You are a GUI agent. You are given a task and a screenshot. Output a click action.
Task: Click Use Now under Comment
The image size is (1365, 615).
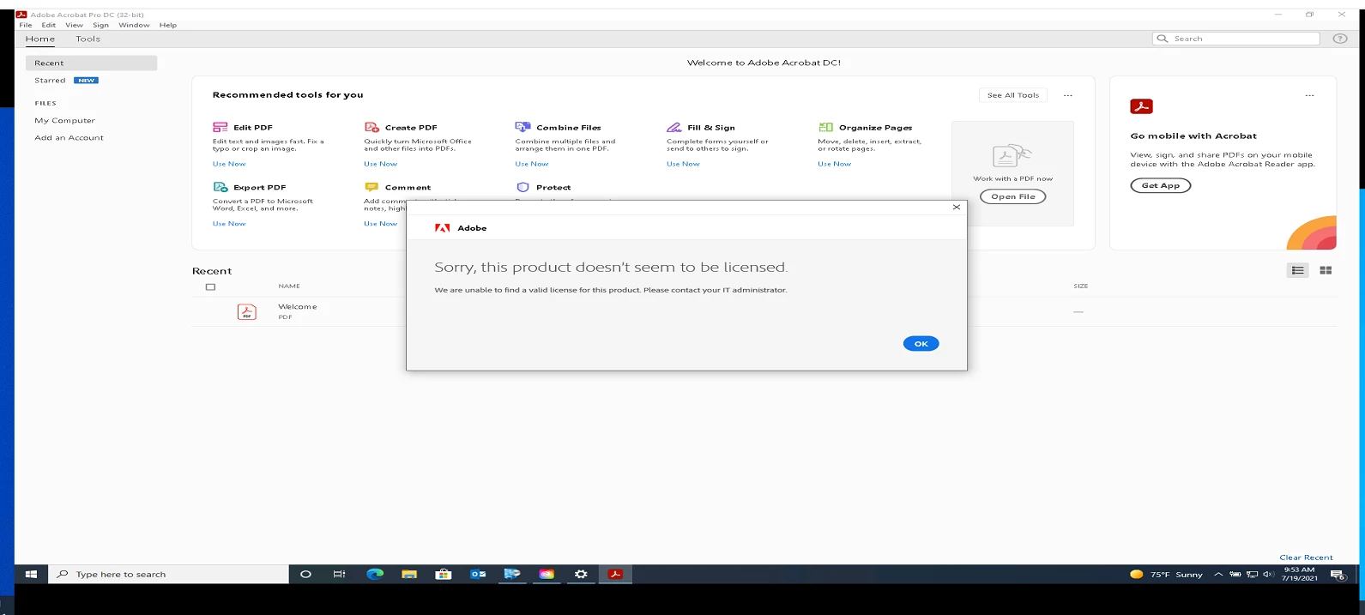pyautogui.click(x=380, y=224)
